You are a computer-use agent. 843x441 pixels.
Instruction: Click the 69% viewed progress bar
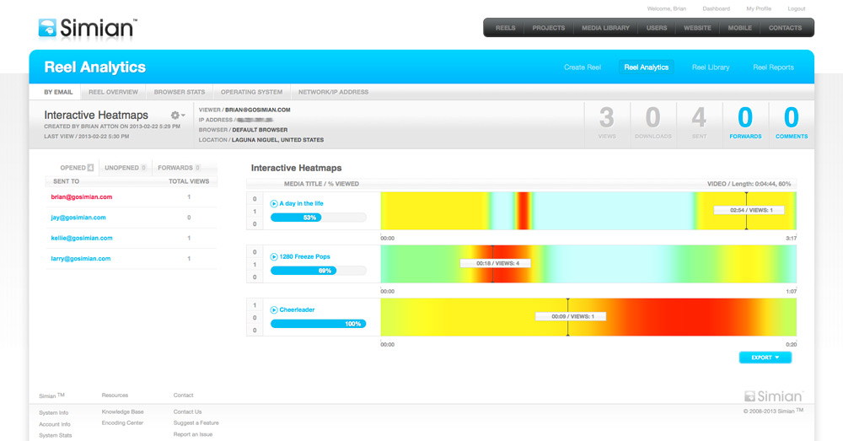pos(319,271)
